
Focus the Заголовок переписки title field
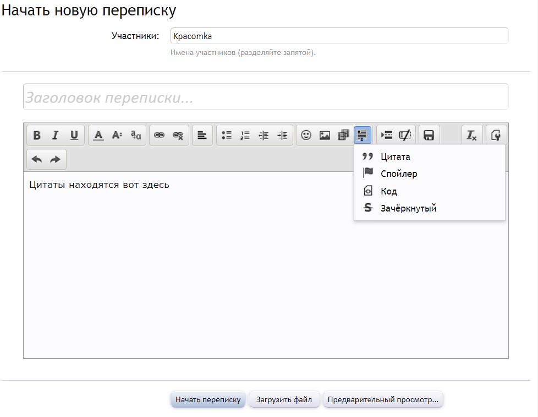(x=266, y=97)
